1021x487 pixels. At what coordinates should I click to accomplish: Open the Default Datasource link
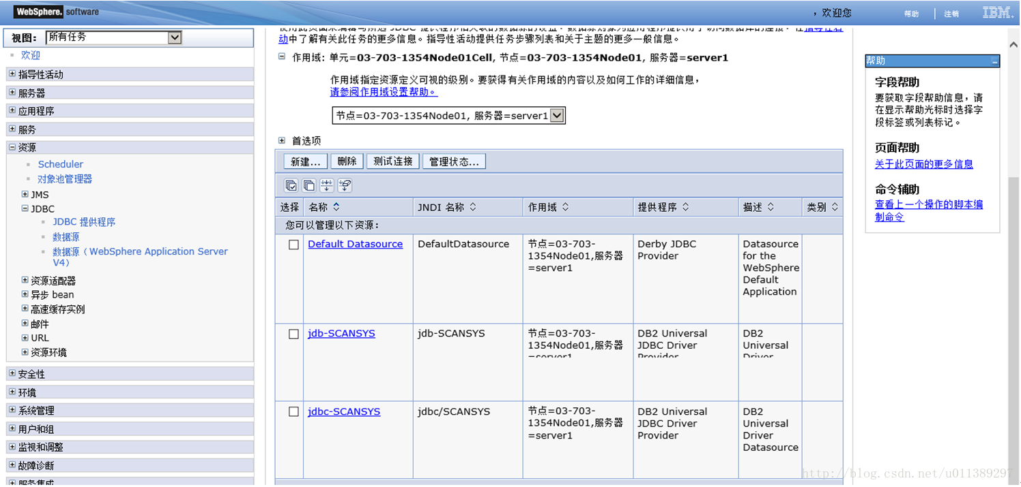pos(356,244)
